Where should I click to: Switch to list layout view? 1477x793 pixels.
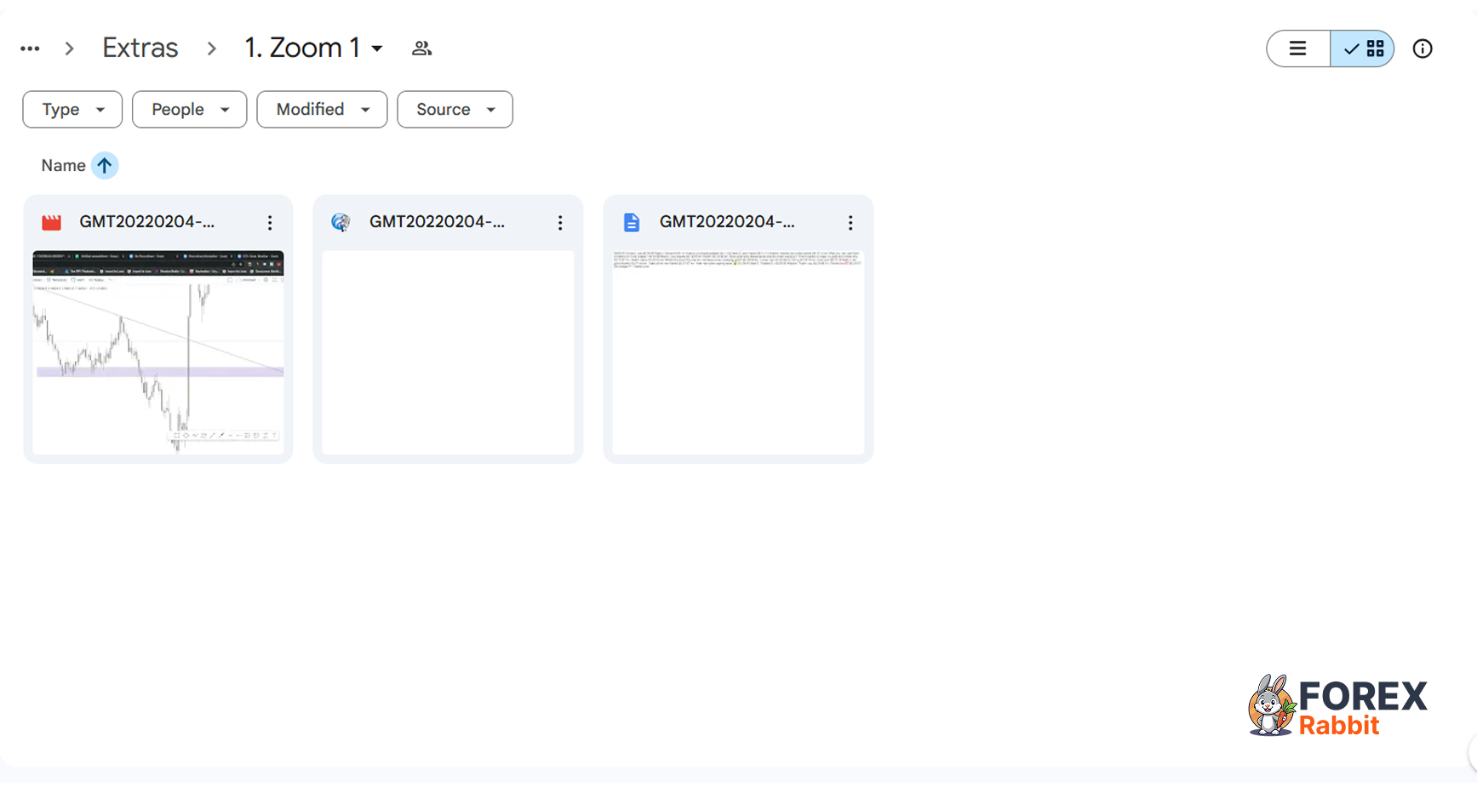click(1297, 48)
